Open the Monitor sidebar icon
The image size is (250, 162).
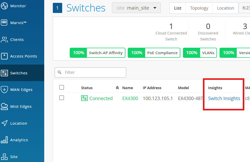tap(4, 6)
